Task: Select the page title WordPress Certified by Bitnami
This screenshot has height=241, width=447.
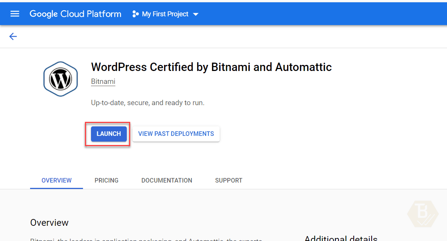Action: (x=211, y=67)
